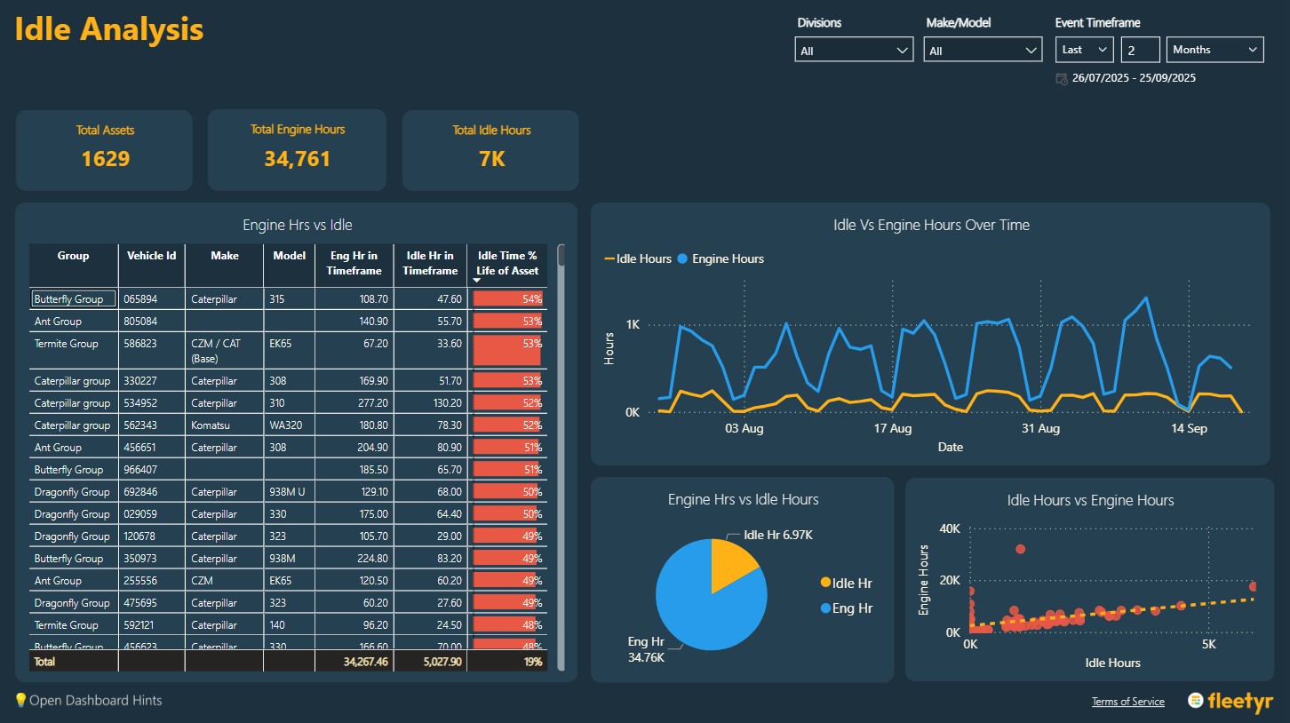The width and height of the screenshot is (1290, 723).
Task: Sort table by Group column header
Action: [73, 256]
